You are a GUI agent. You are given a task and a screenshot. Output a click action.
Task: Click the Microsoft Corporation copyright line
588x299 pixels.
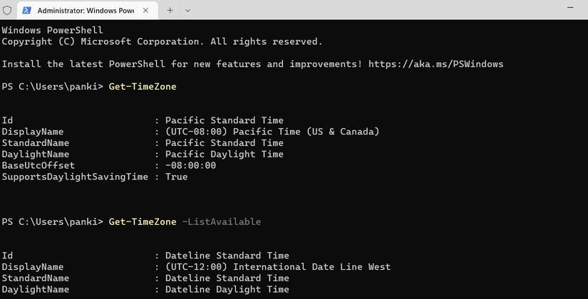click(x=162, y=41)
